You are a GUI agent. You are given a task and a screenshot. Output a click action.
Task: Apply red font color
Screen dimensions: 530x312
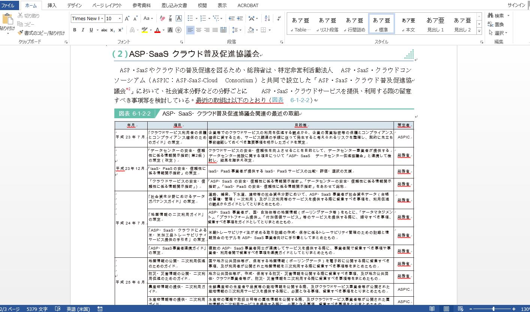click(157, 30)
